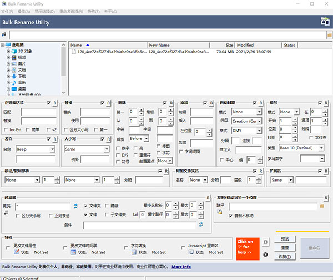The width and height of the screenshot is (333, 280).
Task: Refresh the filter mask with blue arrows
Action: (x=75, y=206)
